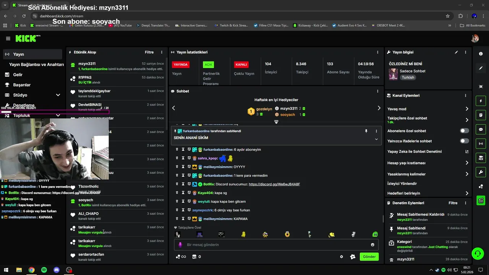Image resolution: width=489 pixels, height=275 pixels.
Task: Bookmark this page with the star icon
Action: pyautogui.click(x=448, y=16)
